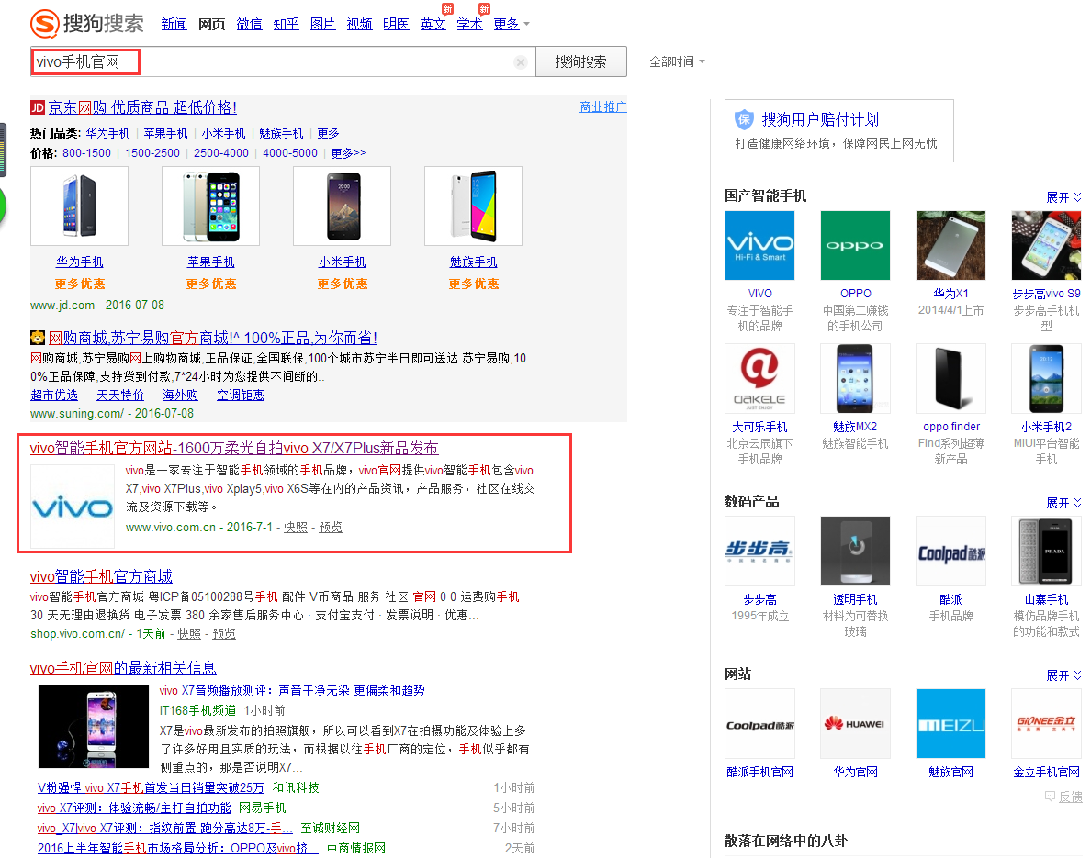Open the 更多优惠 link under 小米手机
The width and height of the screenshot is (1091, 858).
click(x=343, y=284)
